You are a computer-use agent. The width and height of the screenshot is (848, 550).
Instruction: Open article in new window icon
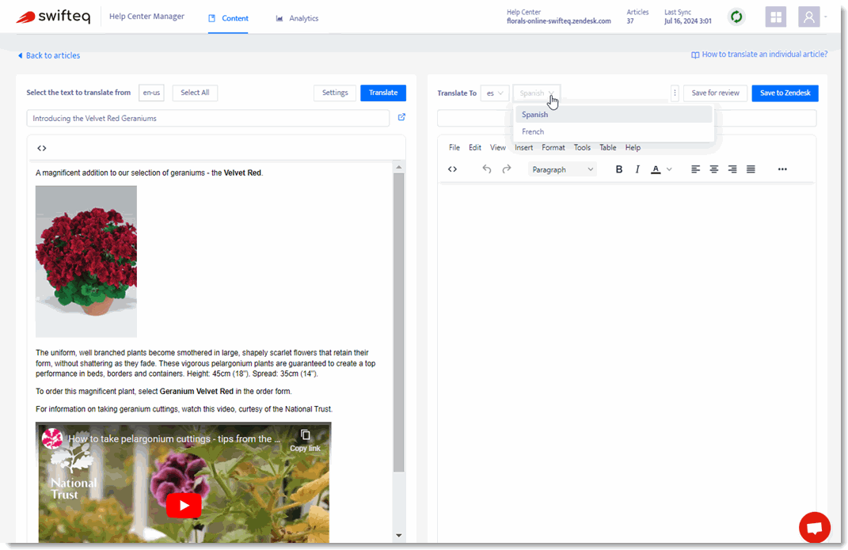[x=401, y=117]
